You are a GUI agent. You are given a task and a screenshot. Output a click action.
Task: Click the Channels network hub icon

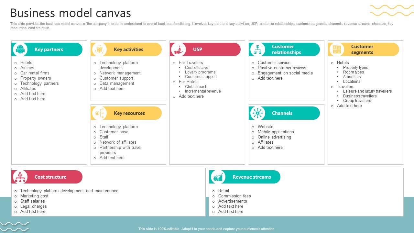point(257,113)
